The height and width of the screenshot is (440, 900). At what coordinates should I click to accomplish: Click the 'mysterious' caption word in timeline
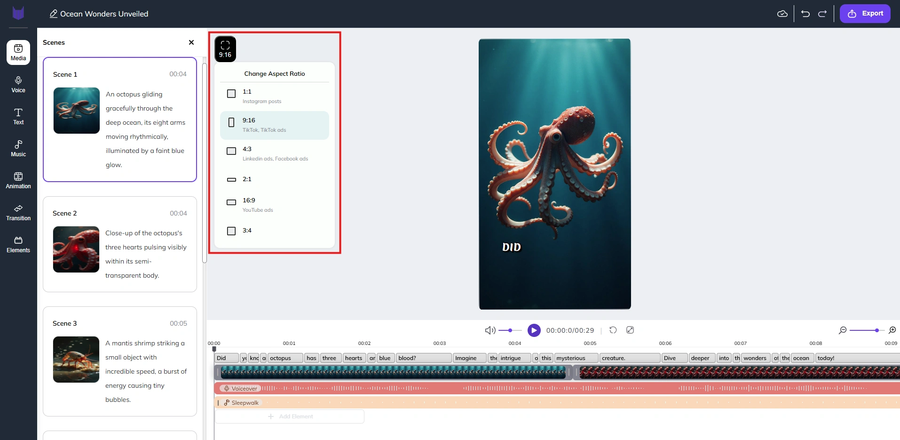coord(576,358)
